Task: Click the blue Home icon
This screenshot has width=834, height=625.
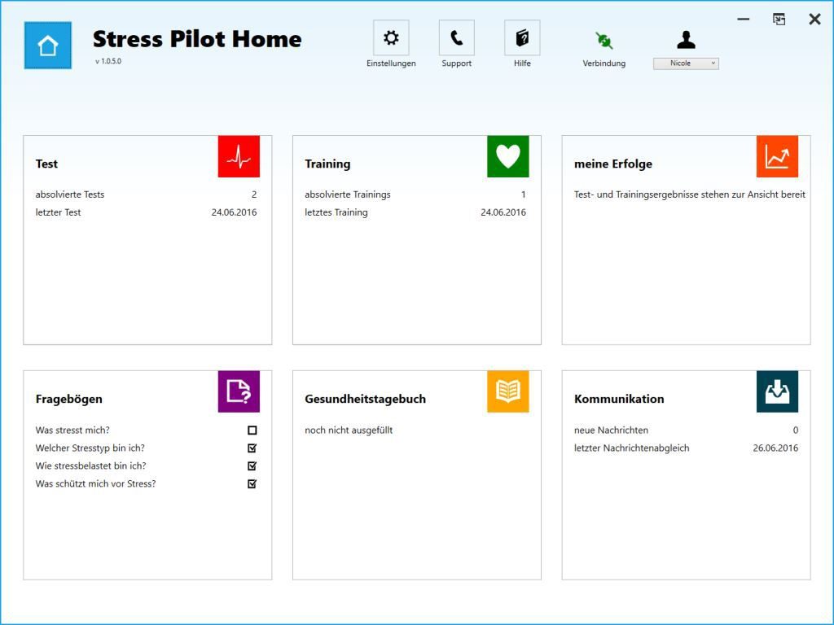Action: pos(48,46)
